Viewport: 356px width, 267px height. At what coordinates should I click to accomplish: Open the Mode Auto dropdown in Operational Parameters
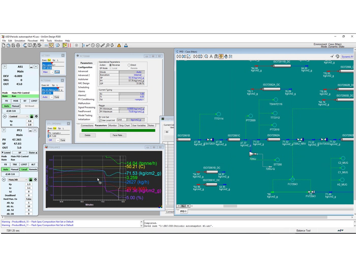pos(143,72)
